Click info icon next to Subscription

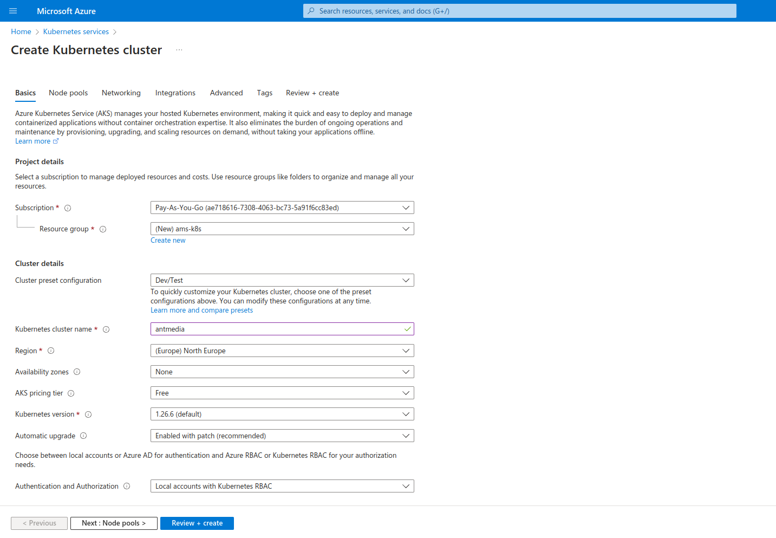pyautogui.click(x=68, y=208)
